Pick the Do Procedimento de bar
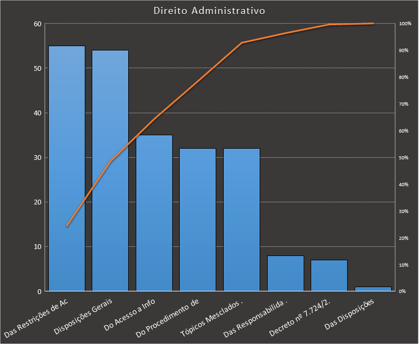 (197, 219)
